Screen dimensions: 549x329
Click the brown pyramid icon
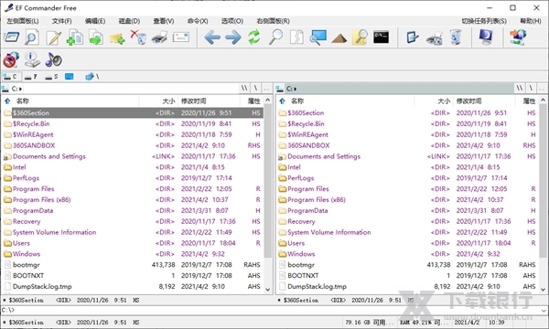tap(339, 38)
